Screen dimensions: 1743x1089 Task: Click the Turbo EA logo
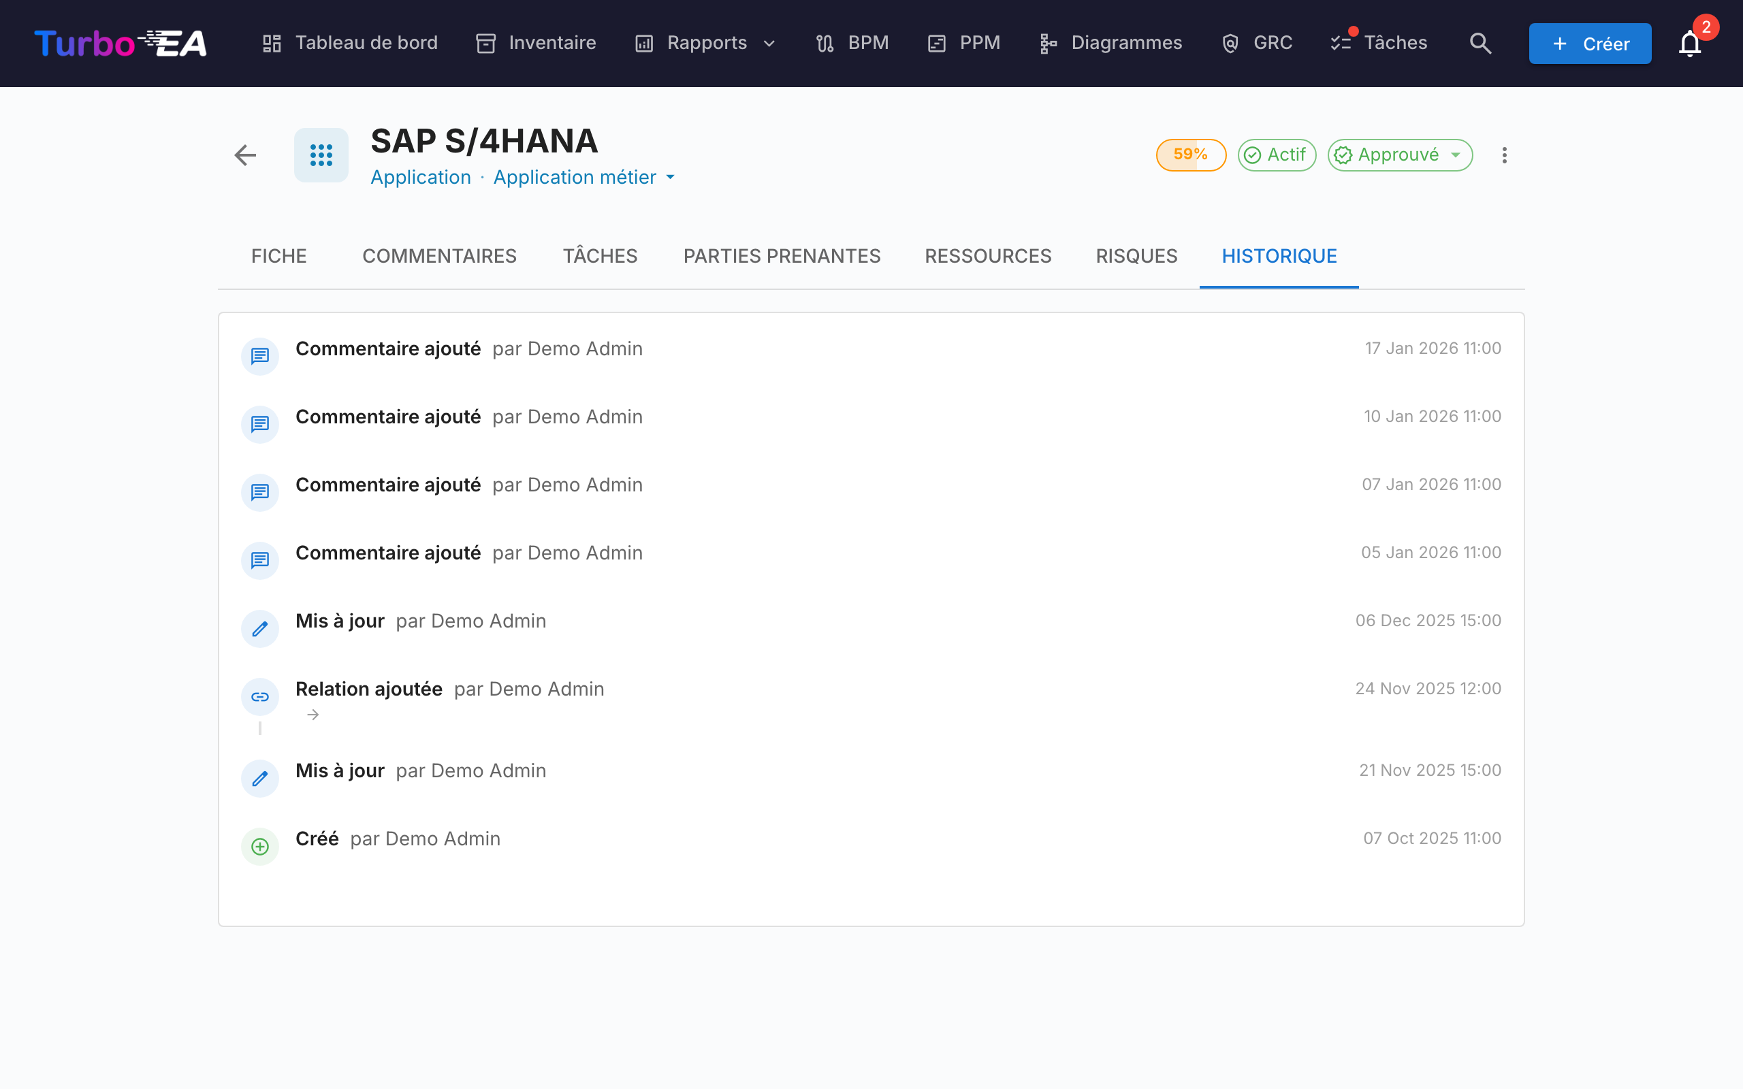[x=121, y=43]
